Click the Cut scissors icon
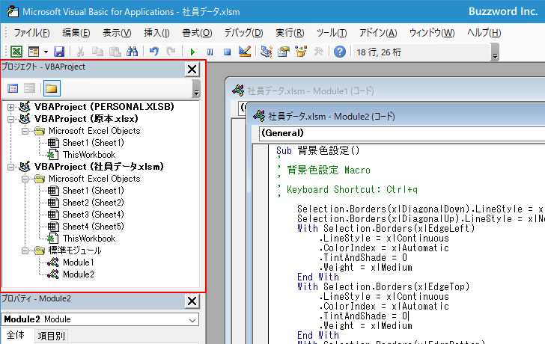Screen dimensions: 545x344 point(80,52)
